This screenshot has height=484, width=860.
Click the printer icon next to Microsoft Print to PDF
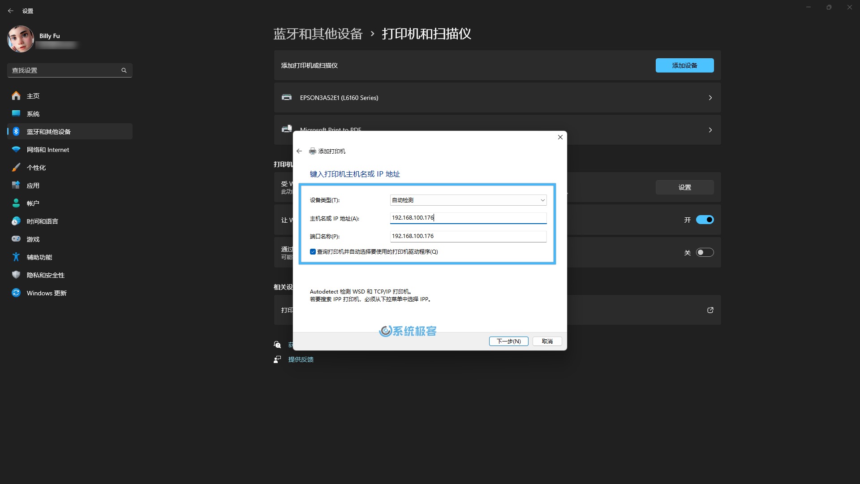[x=286, y=129]
